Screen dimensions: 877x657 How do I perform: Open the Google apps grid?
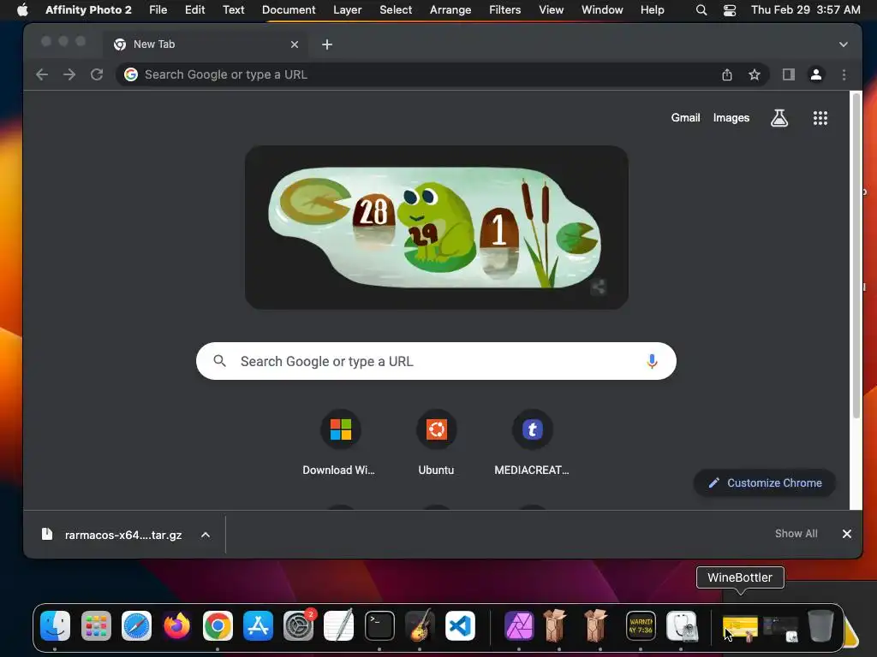coord(820,118)
